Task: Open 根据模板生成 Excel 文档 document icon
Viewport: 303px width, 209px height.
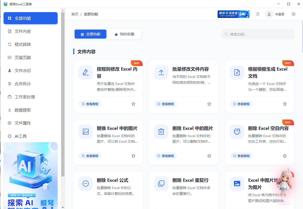Action: pos(237,72)
